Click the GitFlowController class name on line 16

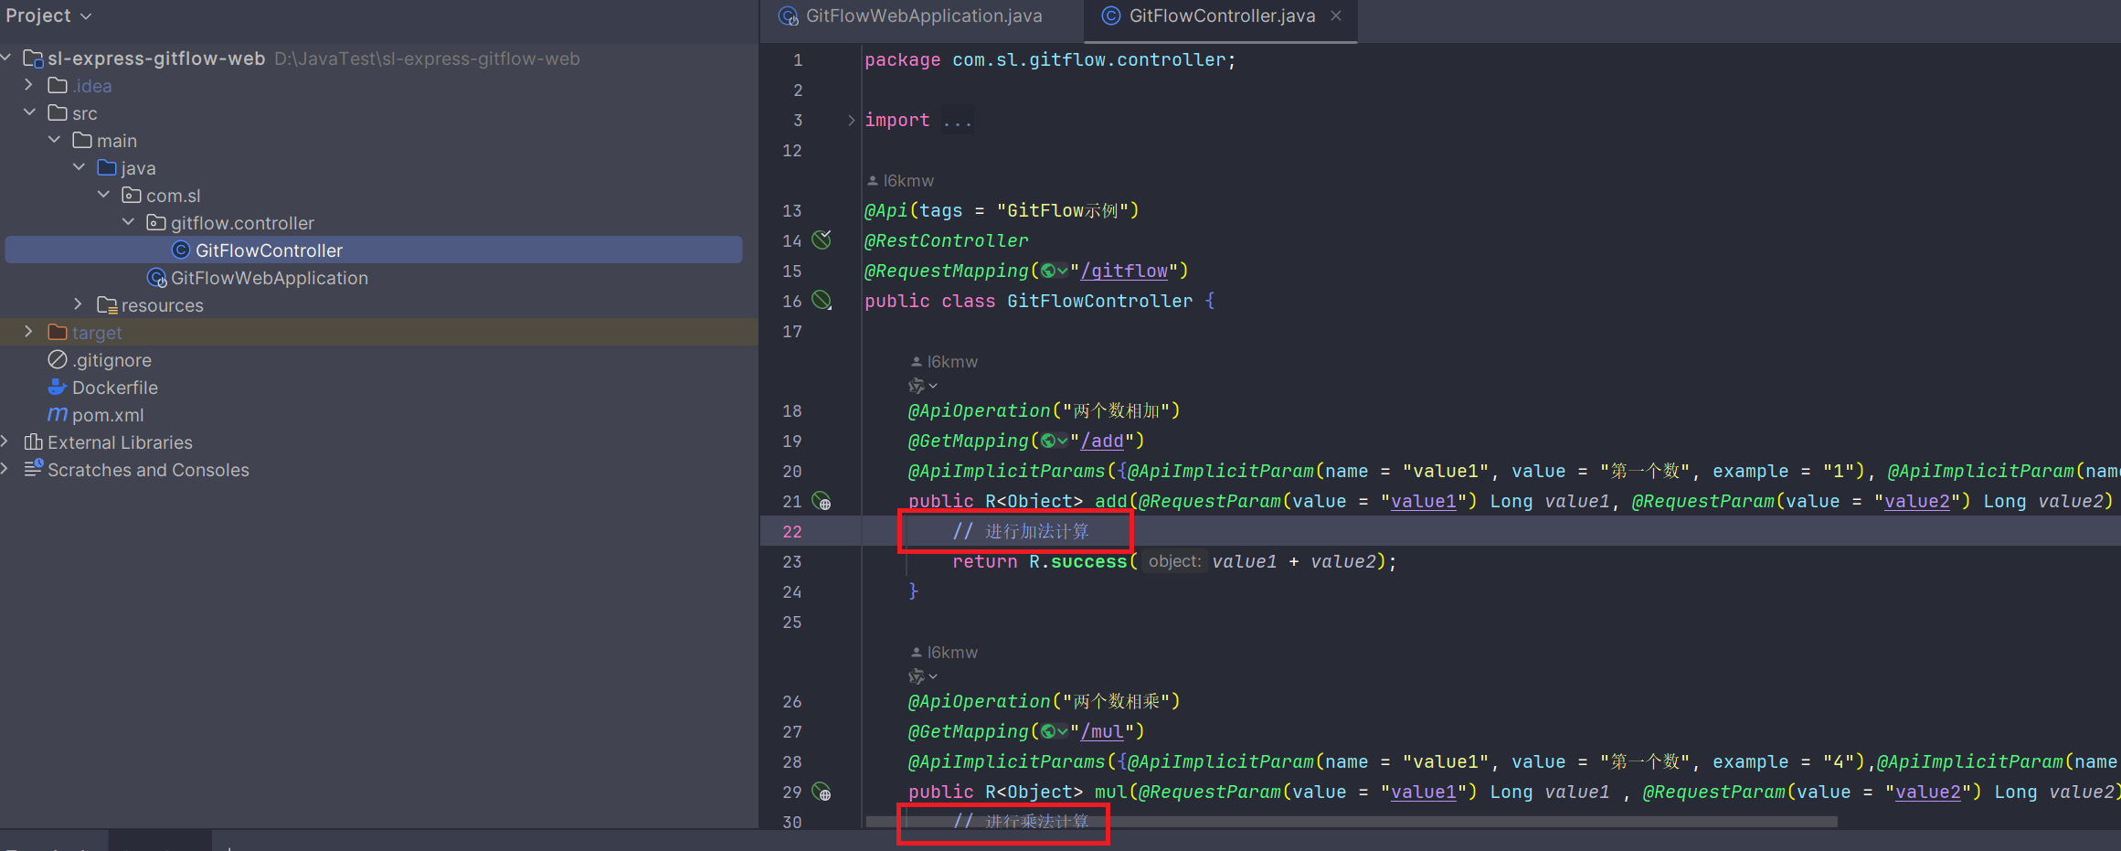pos(1100,301)
